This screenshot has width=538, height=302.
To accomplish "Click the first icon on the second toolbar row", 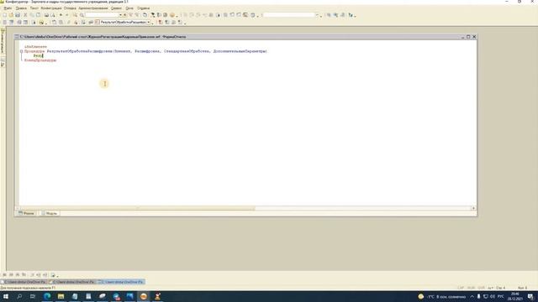I will click(4, 23).
